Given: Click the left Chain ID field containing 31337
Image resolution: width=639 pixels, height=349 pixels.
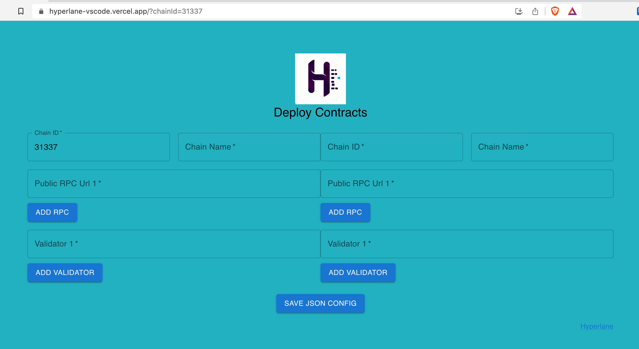Looking at the screenshot, I should point(99,147).
